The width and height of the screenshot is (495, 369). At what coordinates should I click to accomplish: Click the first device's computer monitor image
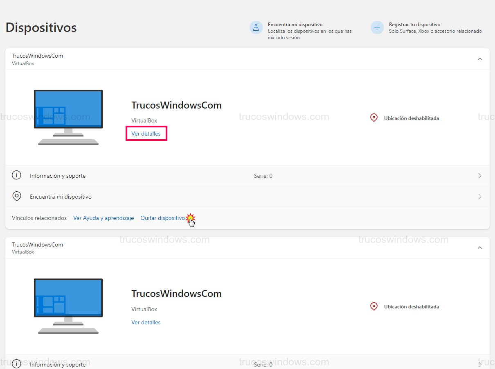coord(68,117)
